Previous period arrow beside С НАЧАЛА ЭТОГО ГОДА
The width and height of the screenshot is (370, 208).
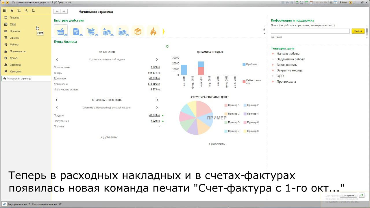57,100
